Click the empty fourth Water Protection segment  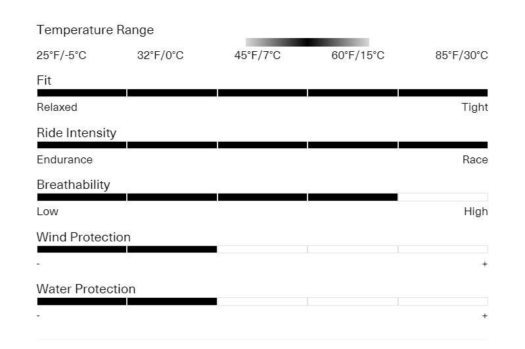(x=353, y=301)
